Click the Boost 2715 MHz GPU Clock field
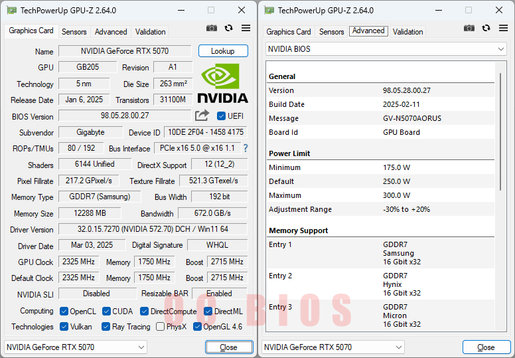 [x=227, y=262]
